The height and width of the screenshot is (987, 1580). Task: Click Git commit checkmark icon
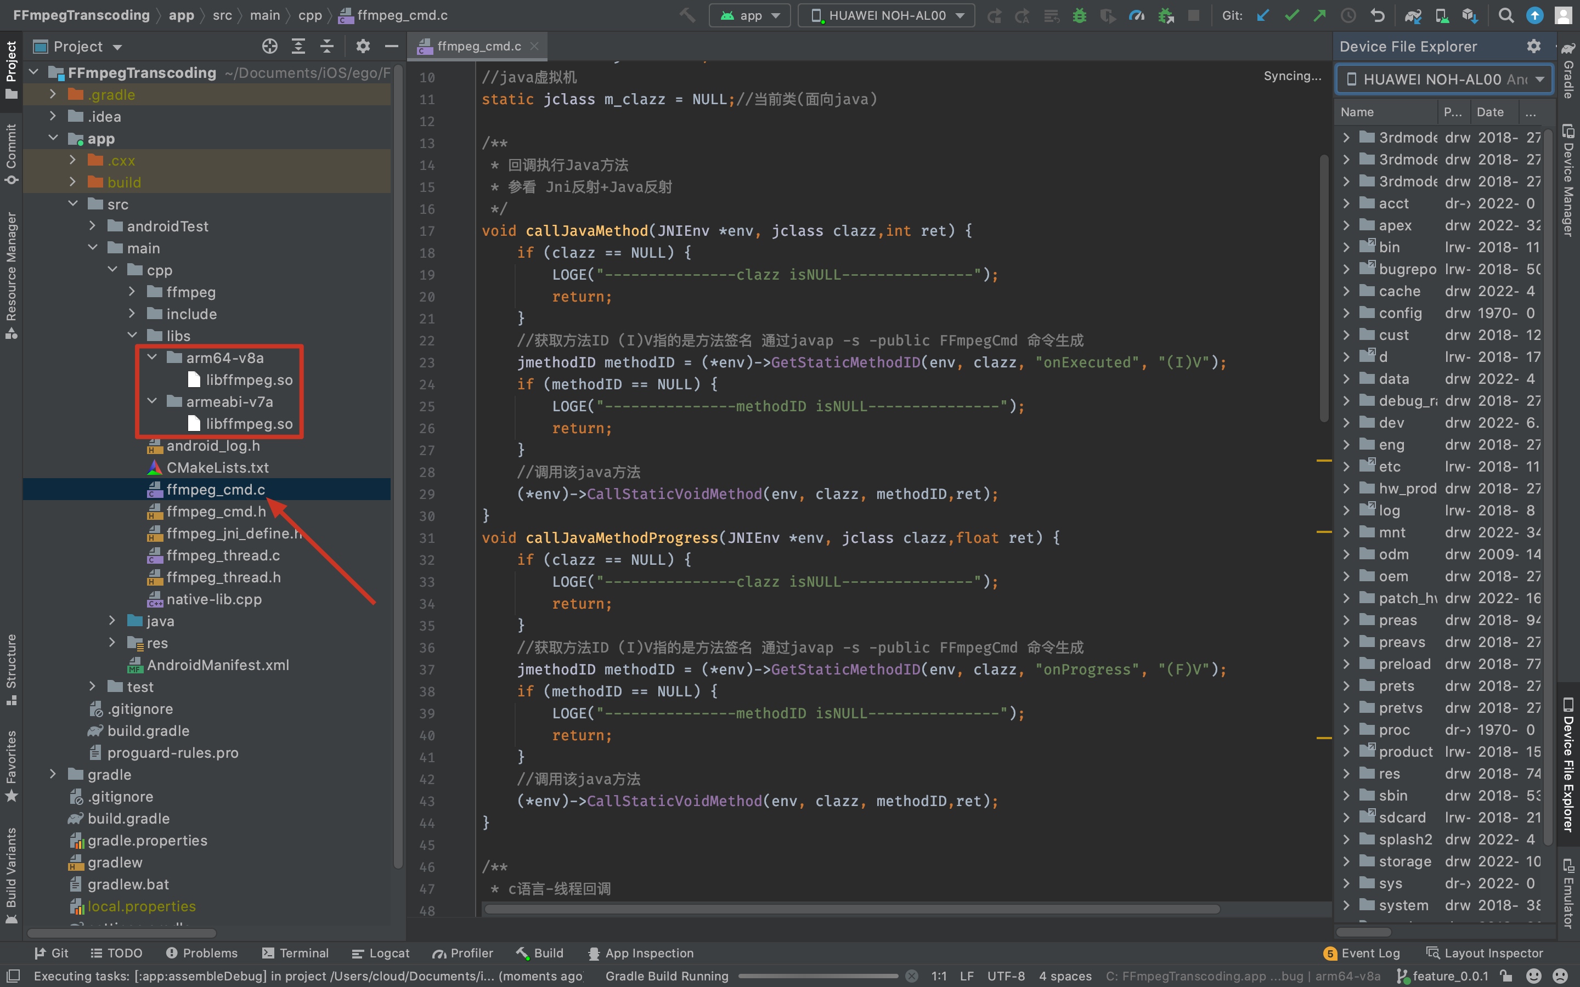[1291, 16]
